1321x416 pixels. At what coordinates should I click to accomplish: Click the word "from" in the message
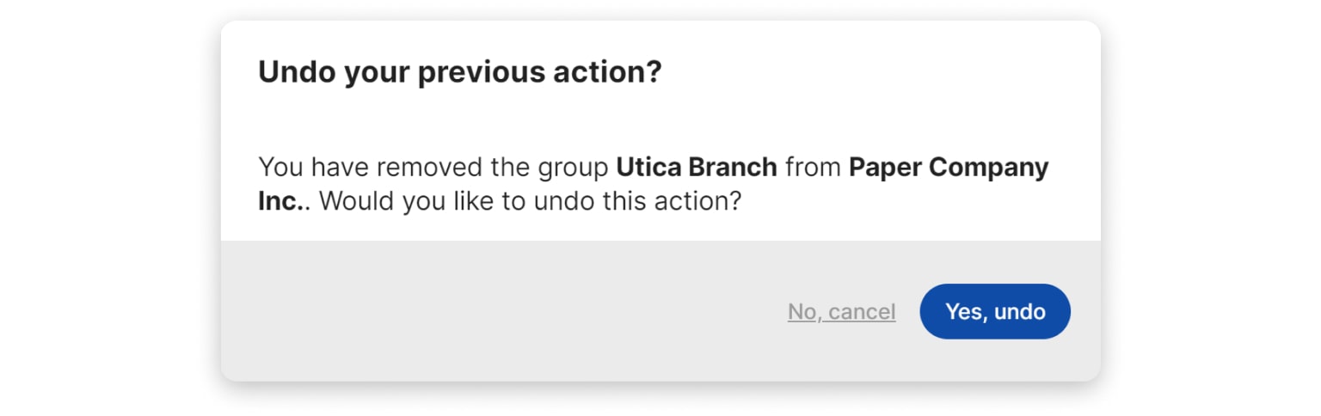point(813,167)
